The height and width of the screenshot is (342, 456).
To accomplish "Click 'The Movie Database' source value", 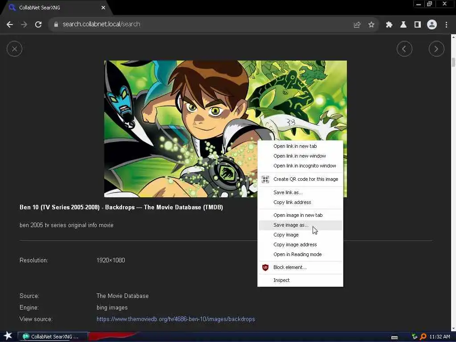I will click(x=122, y=296).
